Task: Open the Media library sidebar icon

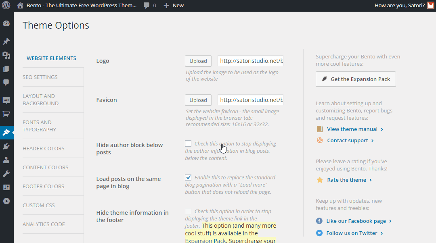Action: pos(6,55)
